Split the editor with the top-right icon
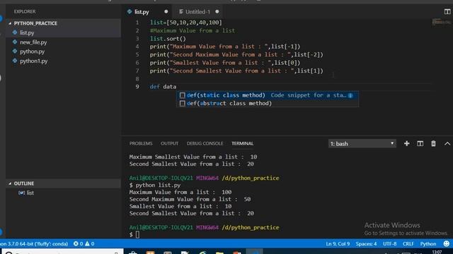453x254 pixels. pos(447,11)
